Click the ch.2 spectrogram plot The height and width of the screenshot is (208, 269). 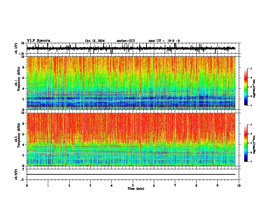pos(131,139)
